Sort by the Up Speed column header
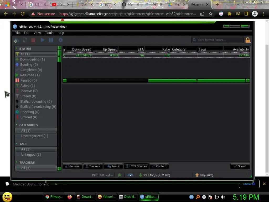This screenshot has width=269, height=202. click(x=106, y=49)
